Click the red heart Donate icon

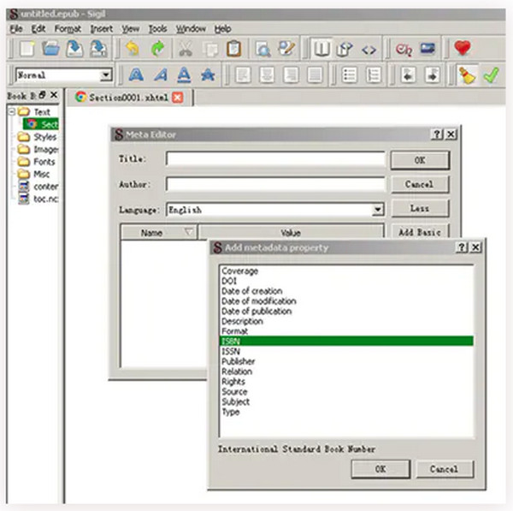(463, 48)
